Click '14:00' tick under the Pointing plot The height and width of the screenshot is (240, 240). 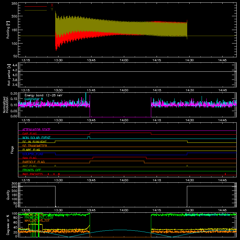pyautogui.click(x=124, y=60)
